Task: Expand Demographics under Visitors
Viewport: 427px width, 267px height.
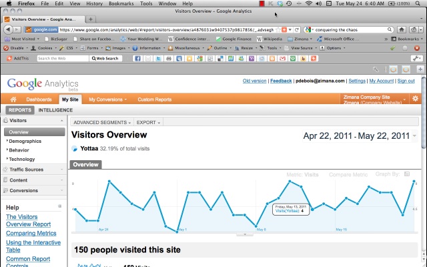Action: pyautogui.click(x=24, y=141)
